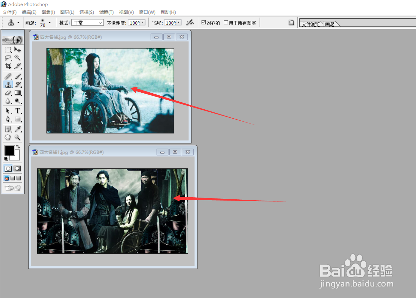This screenshot has width=416, height=298.
Task: Select the Blur tool
Action: [x=8, y=101]
